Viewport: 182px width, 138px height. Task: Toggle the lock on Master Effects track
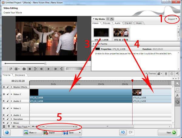click(x=7, y=87)
